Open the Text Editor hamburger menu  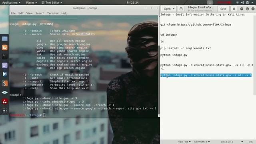point(234,9)
